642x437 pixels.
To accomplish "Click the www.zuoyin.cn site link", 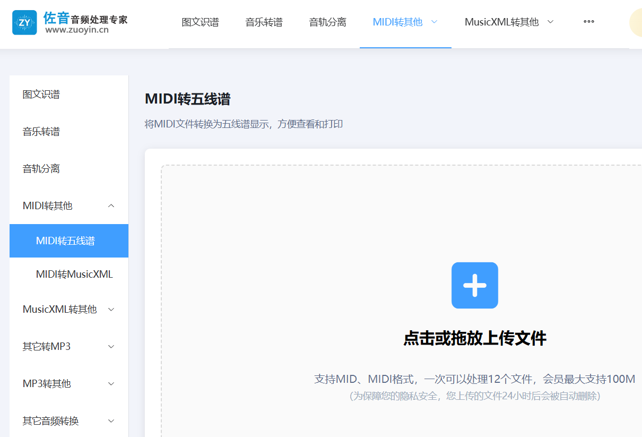I will point(77,30).
